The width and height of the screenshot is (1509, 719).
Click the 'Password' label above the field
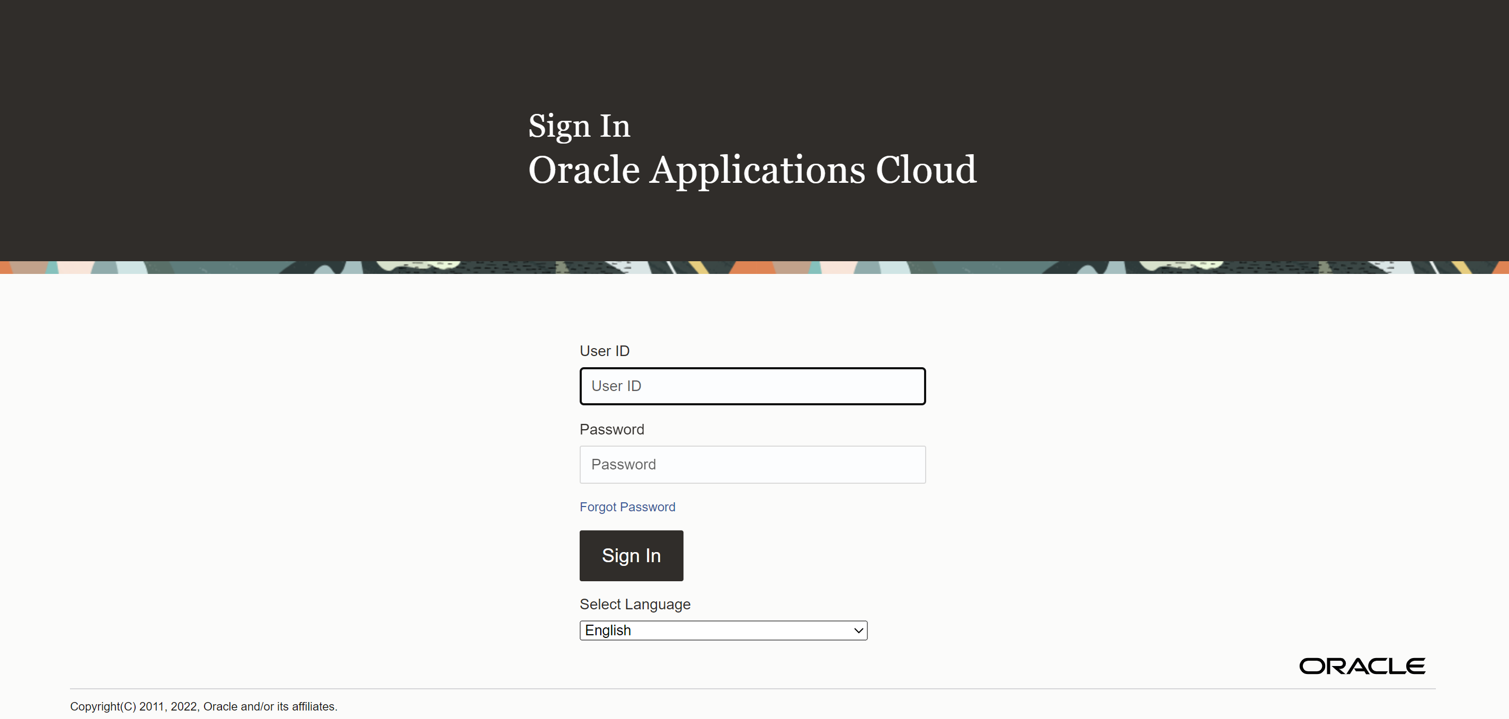[x=611, y=430]
